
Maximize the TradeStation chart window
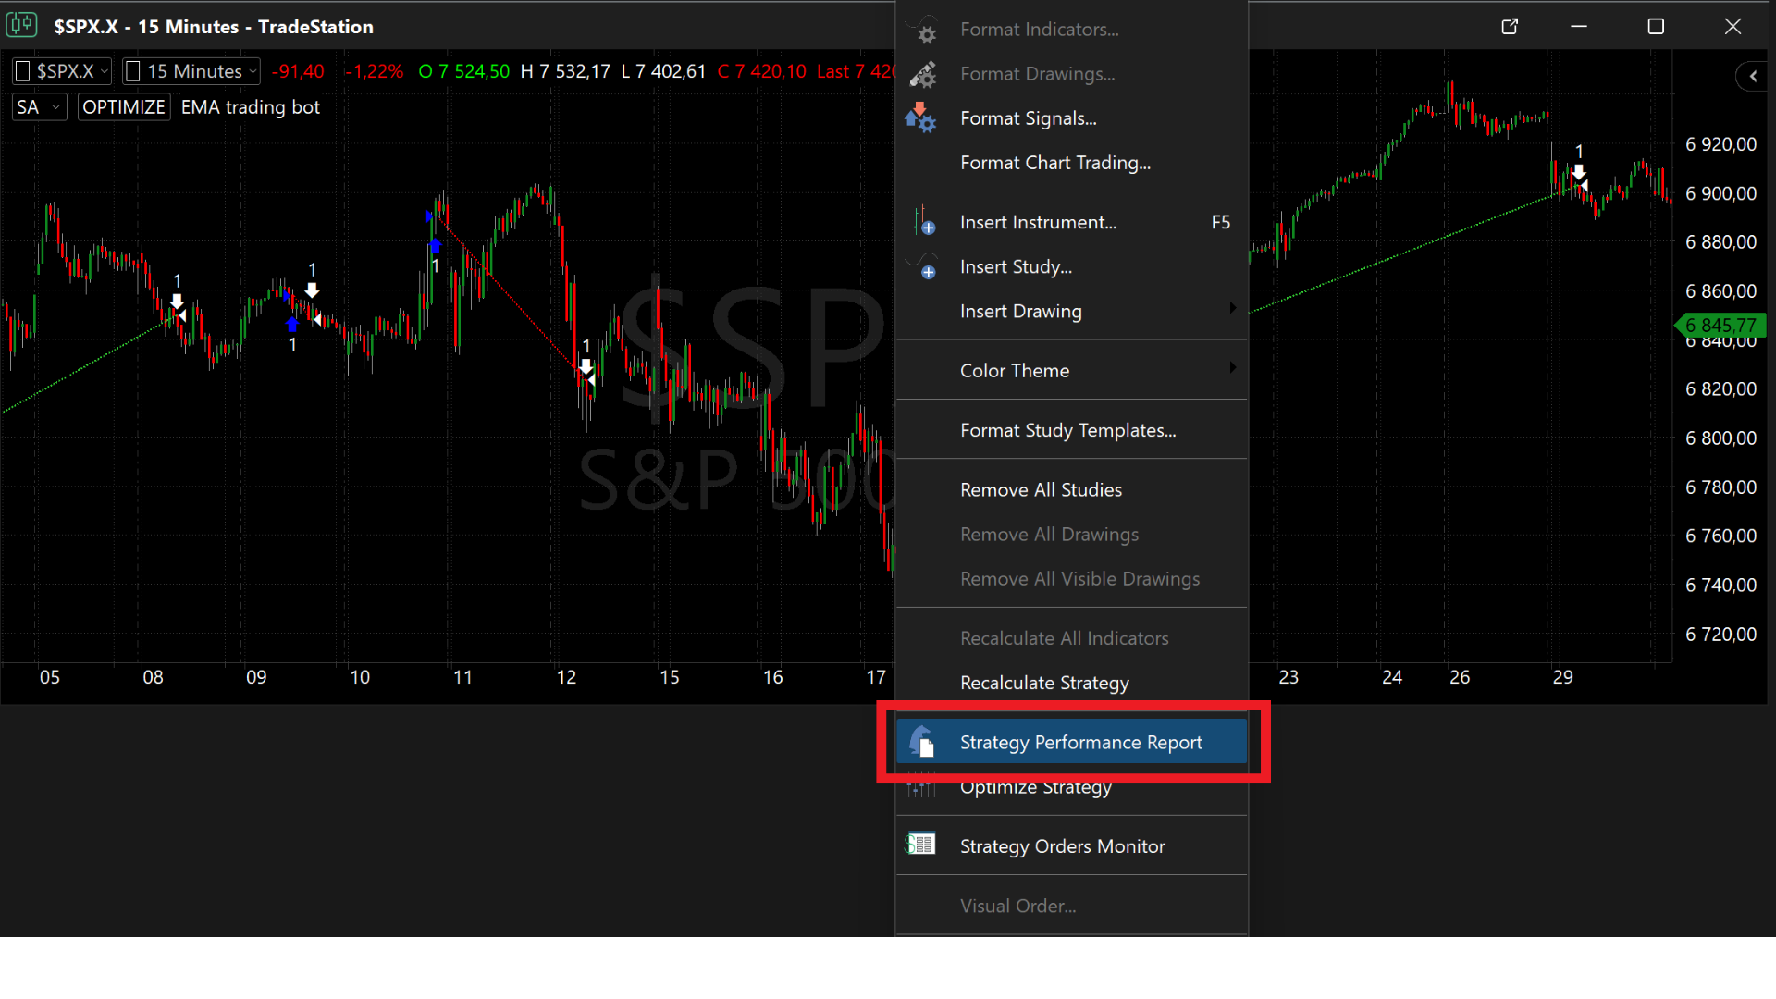(x=1656, y=26)
